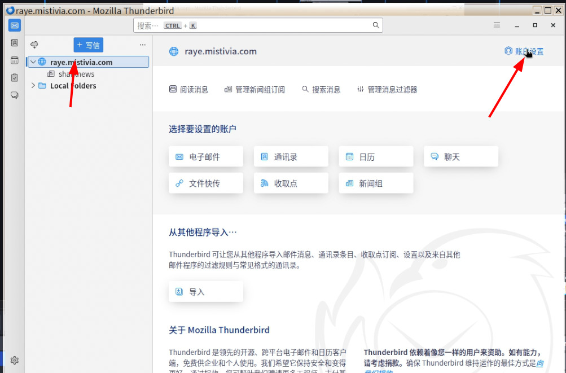Open the Calendar space icon
The image size is (566, 373).
pos(15,60)
